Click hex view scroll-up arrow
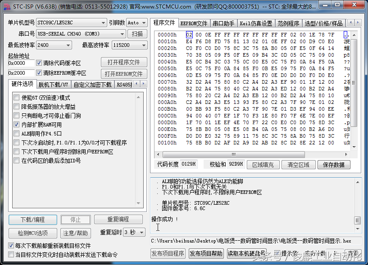Viewport: 368px width, 265px height. tap(354, 35)
